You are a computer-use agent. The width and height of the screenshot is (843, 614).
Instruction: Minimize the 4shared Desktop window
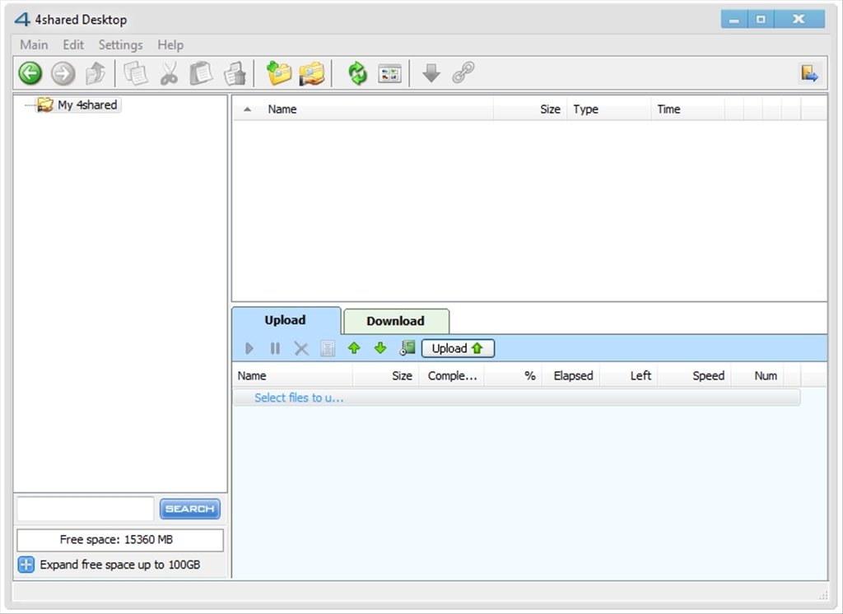(734, 20)
